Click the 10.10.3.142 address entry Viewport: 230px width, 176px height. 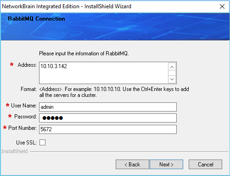pyautogui.click(x=54, y=66)
